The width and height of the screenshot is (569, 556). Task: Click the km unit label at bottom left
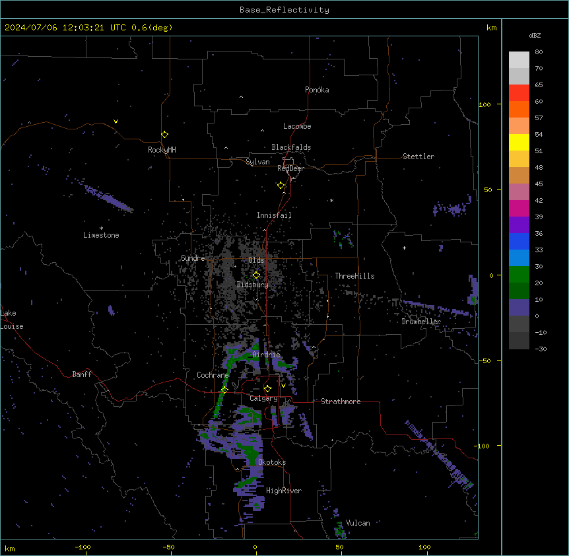point(9,548)
